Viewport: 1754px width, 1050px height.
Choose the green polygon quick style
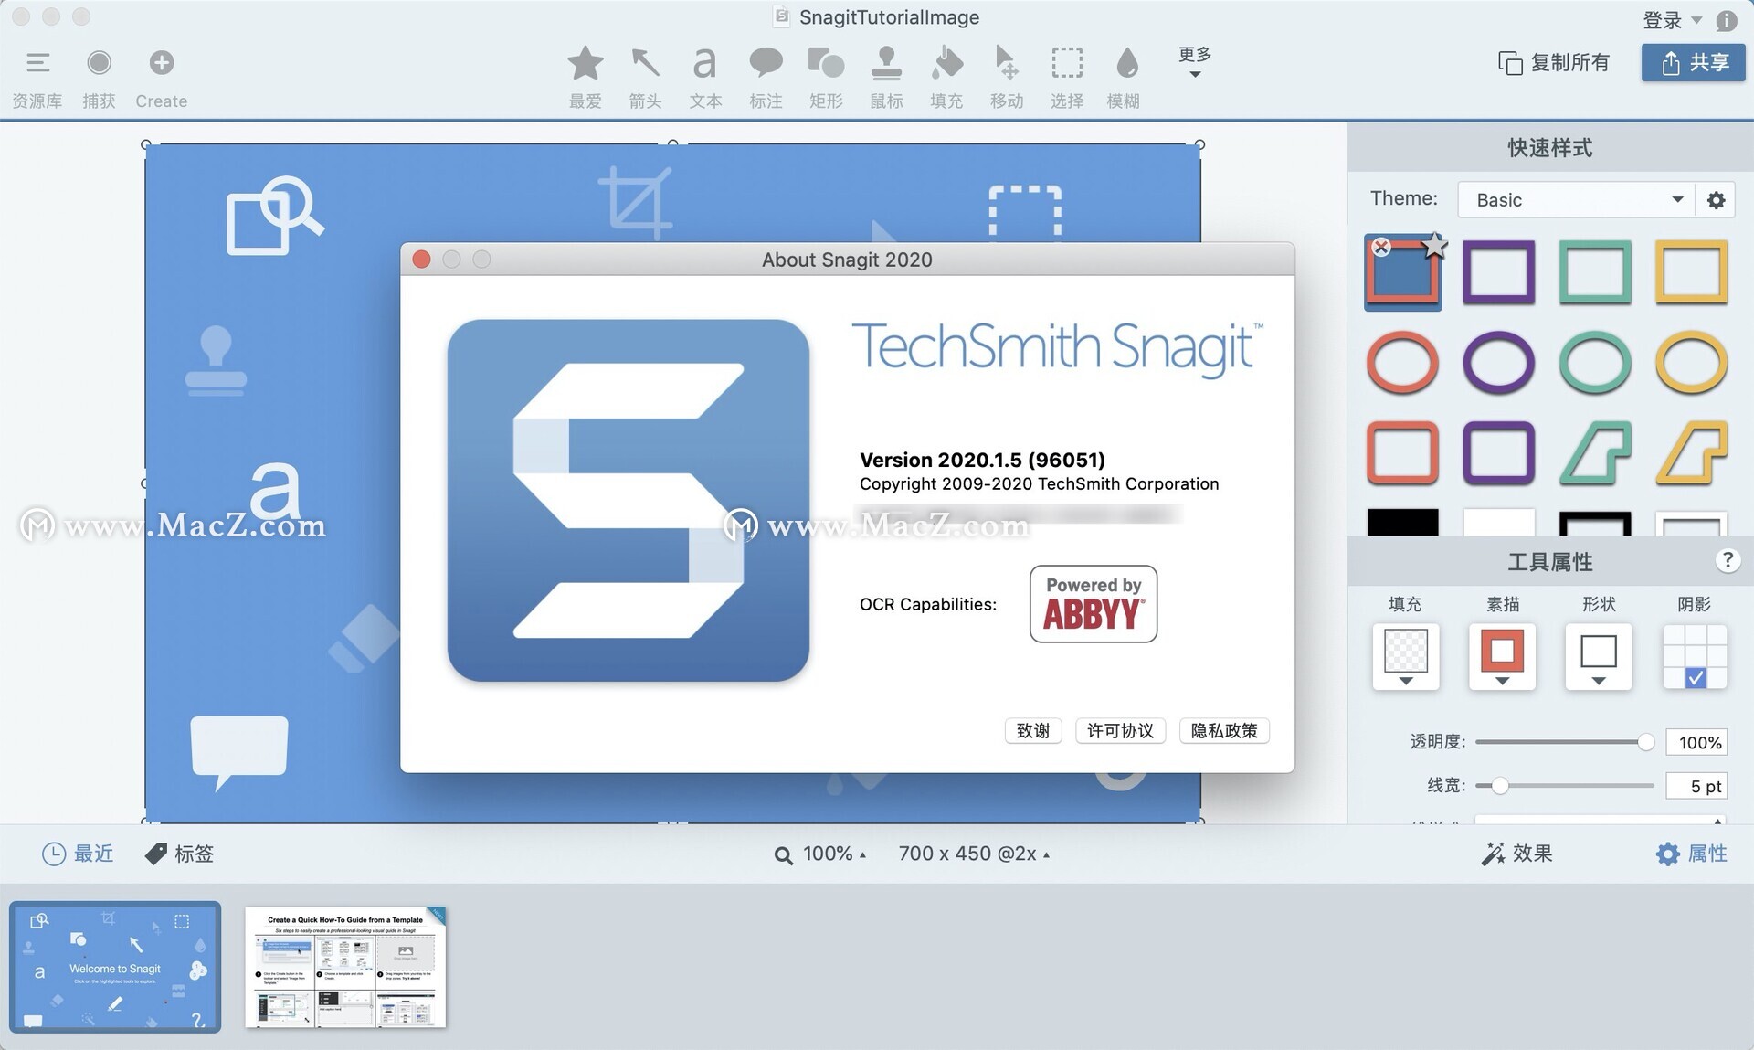pyautogui.click(x=1595, y=452)
